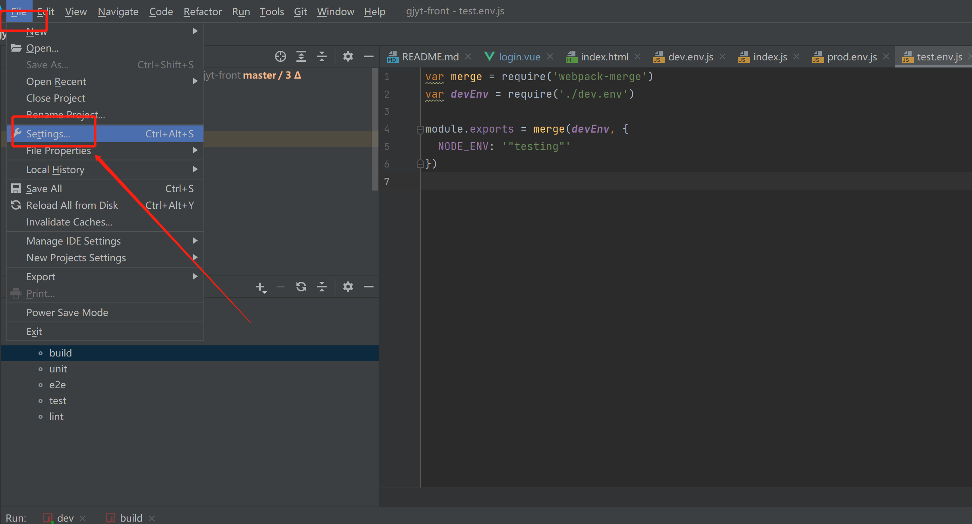This screenshot has height=524, width=972.
Task: Click the Select Opened File crosshair icon
Action: click(280, 56)
